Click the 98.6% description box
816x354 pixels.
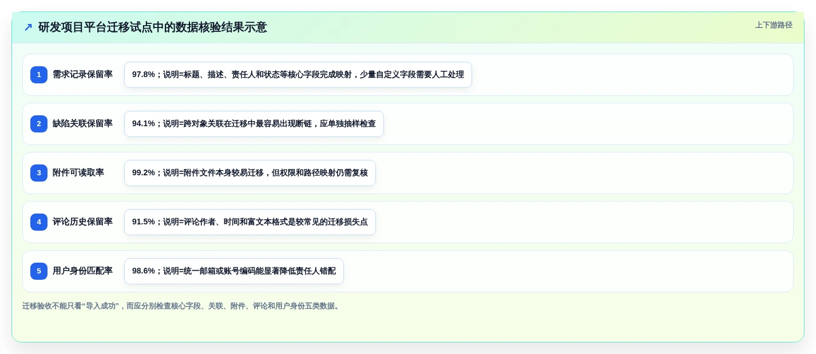(234, 271)
